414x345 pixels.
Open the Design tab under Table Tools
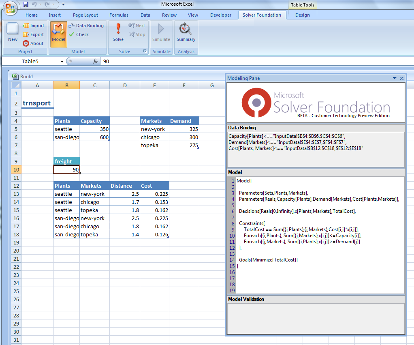click(302, 15)
